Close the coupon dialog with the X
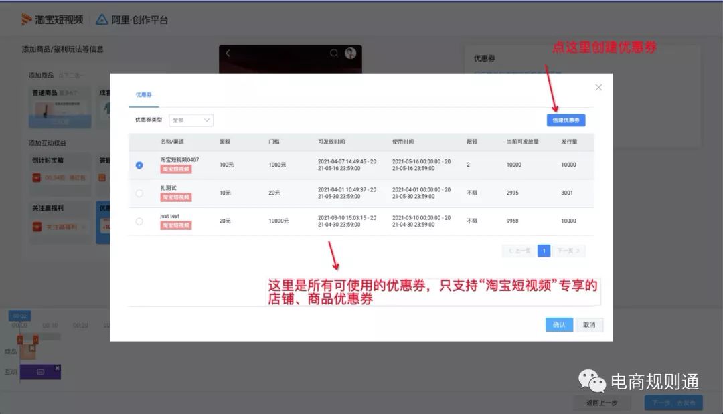 [x=598, y=88]
